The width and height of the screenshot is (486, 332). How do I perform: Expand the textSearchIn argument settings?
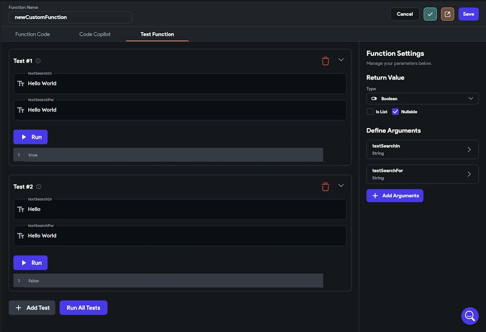tap(422, 149)
